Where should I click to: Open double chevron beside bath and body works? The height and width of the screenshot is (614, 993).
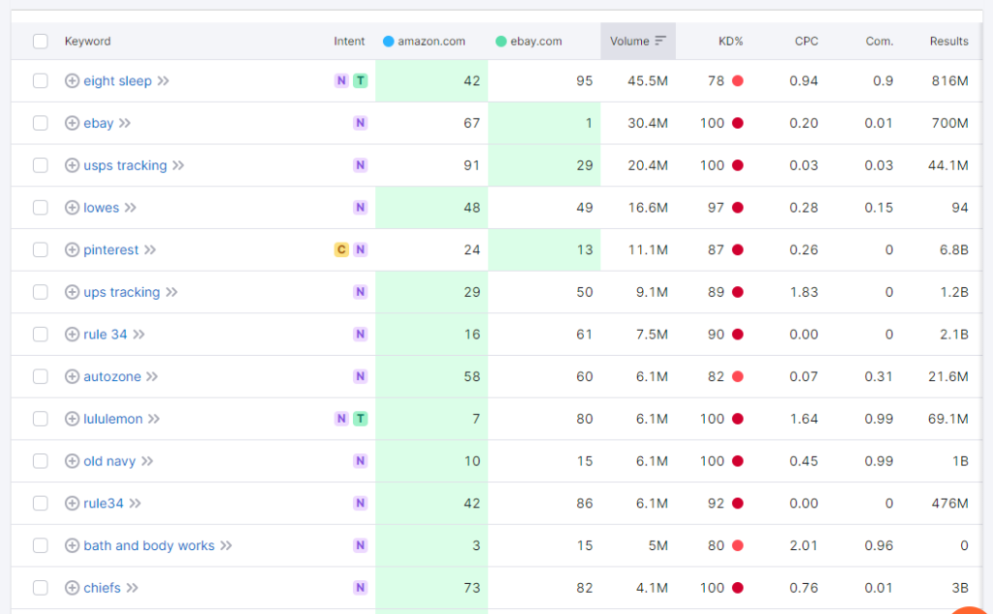226,545
